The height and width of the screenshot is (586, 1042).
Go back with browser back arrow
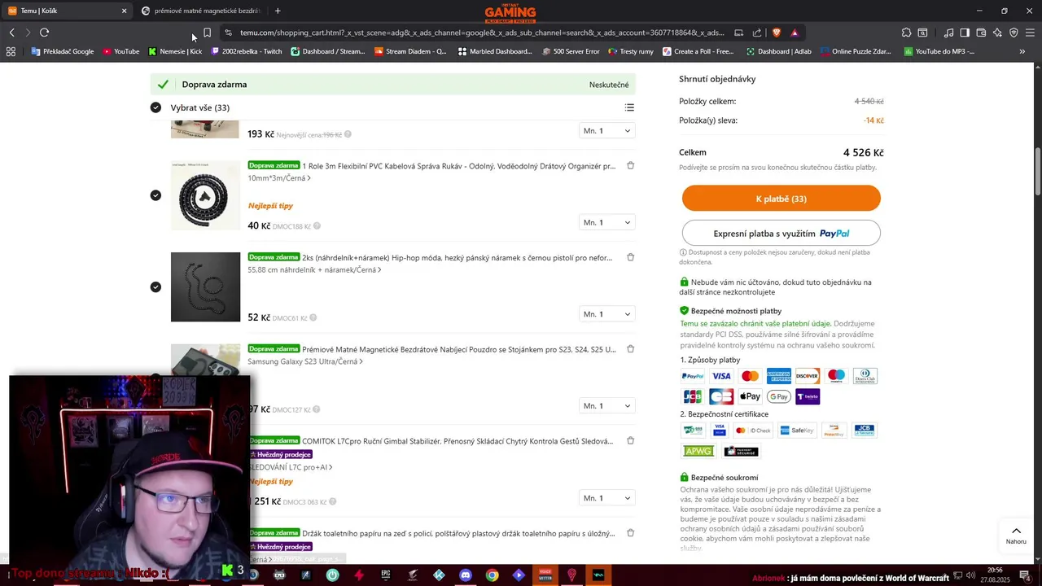click(11, 33)
